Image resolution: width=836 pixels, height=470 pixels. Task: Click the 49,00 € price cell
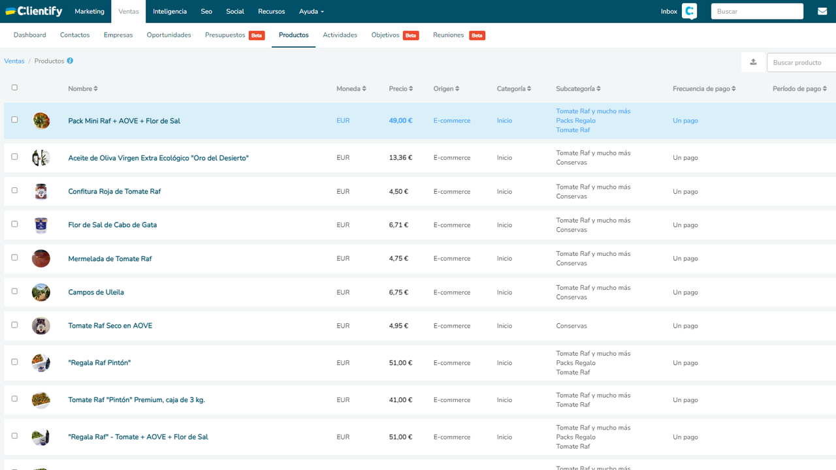(400, 121)
